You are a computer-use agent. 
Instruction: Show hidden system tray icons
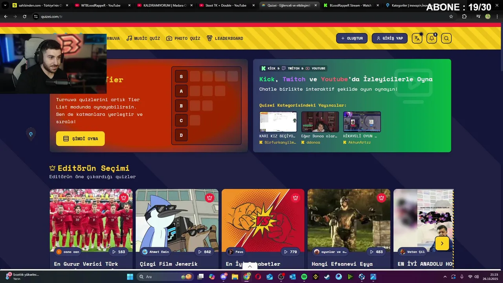[x=445, y=277]
